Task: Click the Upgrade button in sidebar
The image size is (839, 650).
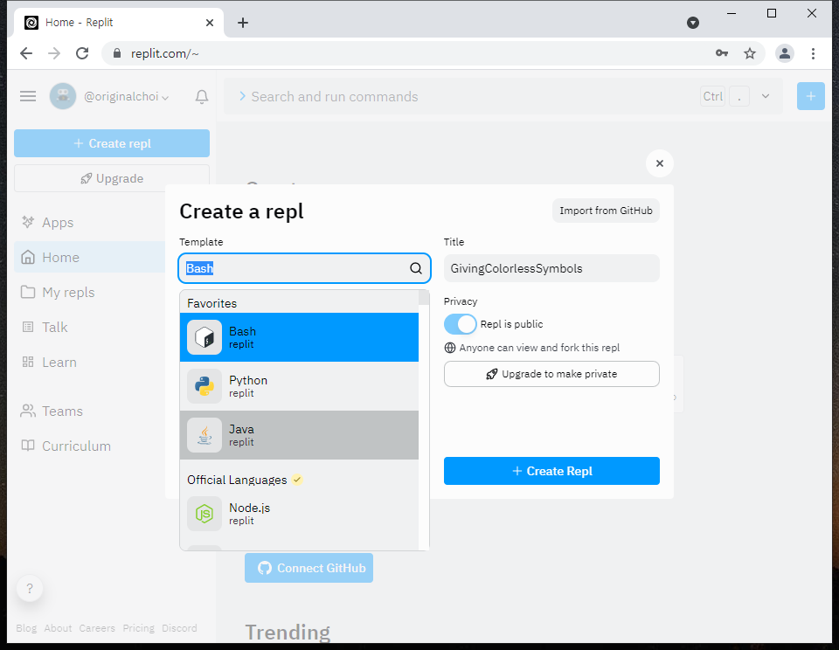Action: pyautogui.click(x=112, y=178)
